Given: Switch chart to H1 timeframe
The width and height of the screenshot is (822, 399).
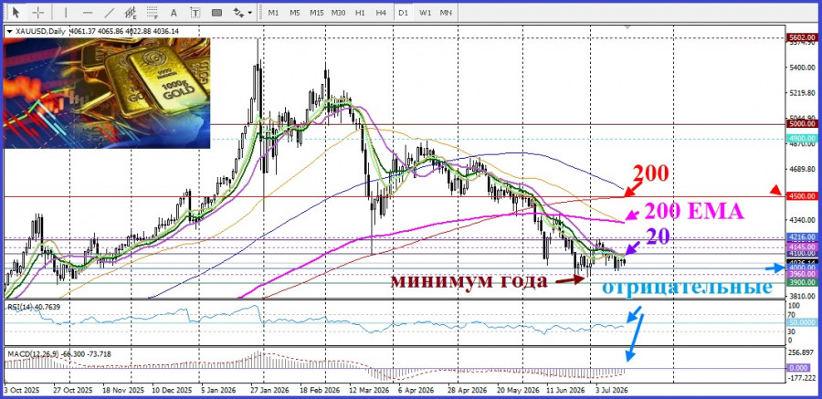Looking at the screenshot, I should (360, 12).
